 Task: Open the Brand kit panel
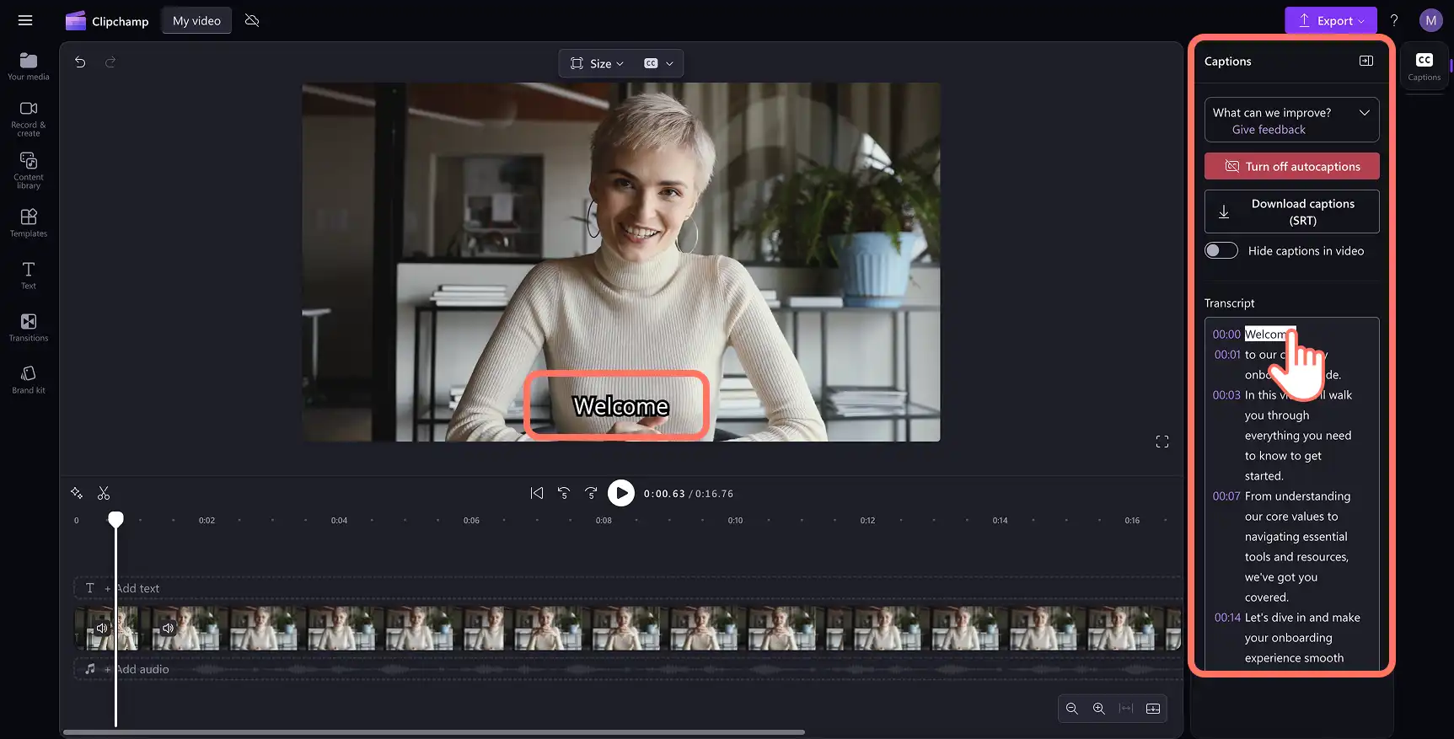point(29,379)
